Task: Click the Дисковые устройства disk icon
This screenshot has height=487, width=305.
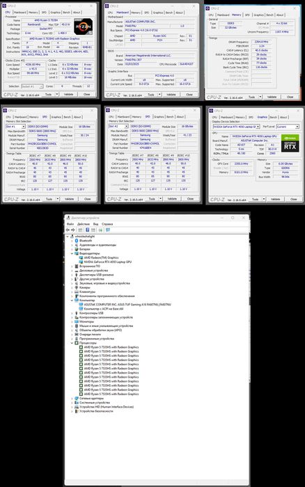Action: pyautogui.click(x=77, y=271)
